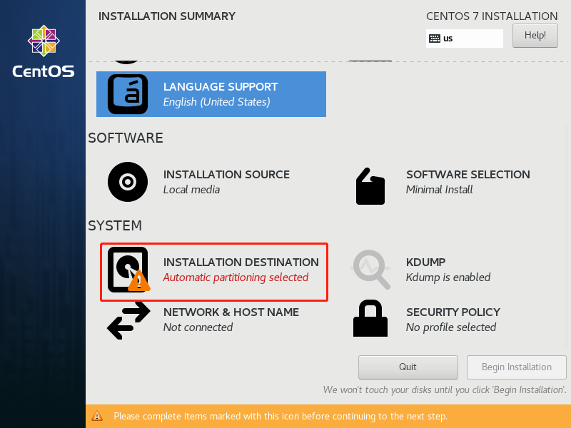571x428 pixels.
Task: Open the Help! button
Action: (x=535, y=36)
